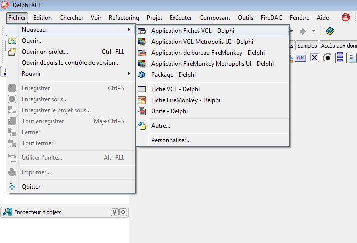The height and width of the screenshot is (243, 357).
Task: Click the Inspecteur d'objets panel icon
Action: (x=7, y=212)
